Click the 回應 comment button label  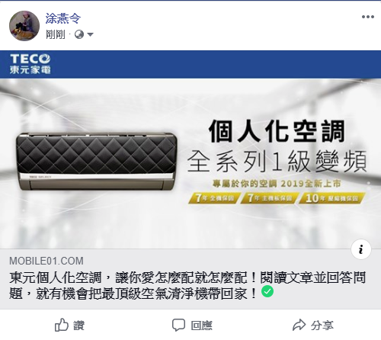click(x=201, y=326)
